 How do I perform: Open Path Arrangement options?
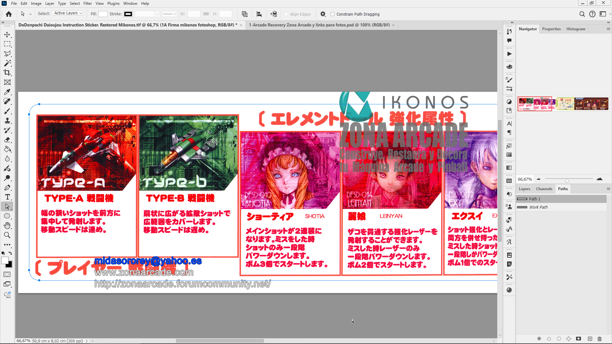point(273,14)
